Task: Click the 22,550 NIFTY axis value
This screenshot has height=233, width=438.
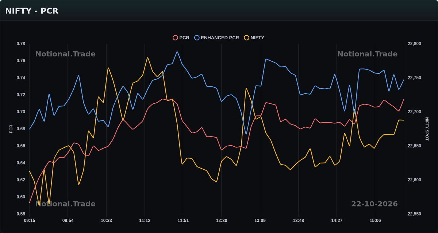Action: tap(414, 214)
